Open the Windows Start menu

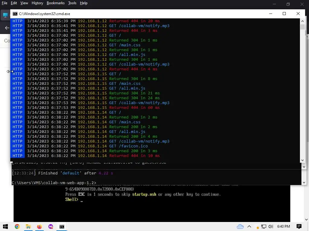click(x=5, y=226)
